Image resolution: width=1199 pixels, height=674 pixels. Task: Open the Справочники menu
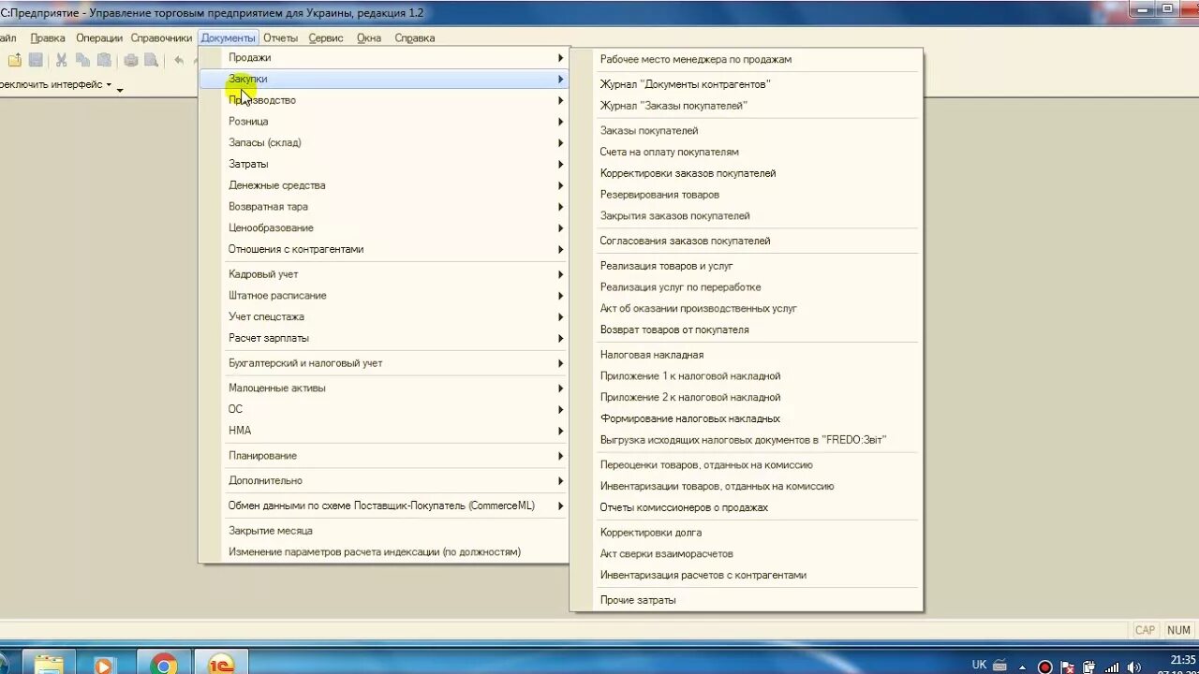[161, 38]
